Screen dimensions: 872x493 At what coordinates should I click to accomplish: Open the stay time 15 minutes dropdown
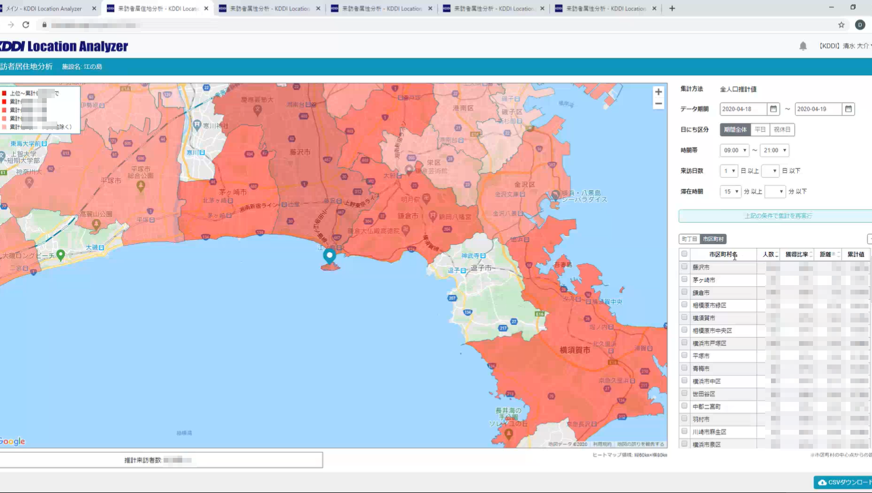click(730, 192)
